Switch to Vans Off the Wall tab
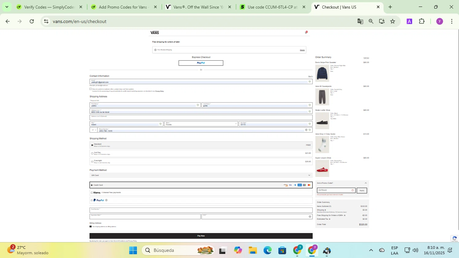The height and width of the screenshot is (258, 459). tap(198, 7)
